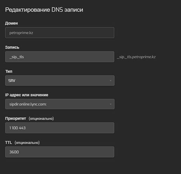The width and height of the screenshot is (181, 174).
Task: Click the Редактирование DNS записи heading
Action: click(44, 10)
